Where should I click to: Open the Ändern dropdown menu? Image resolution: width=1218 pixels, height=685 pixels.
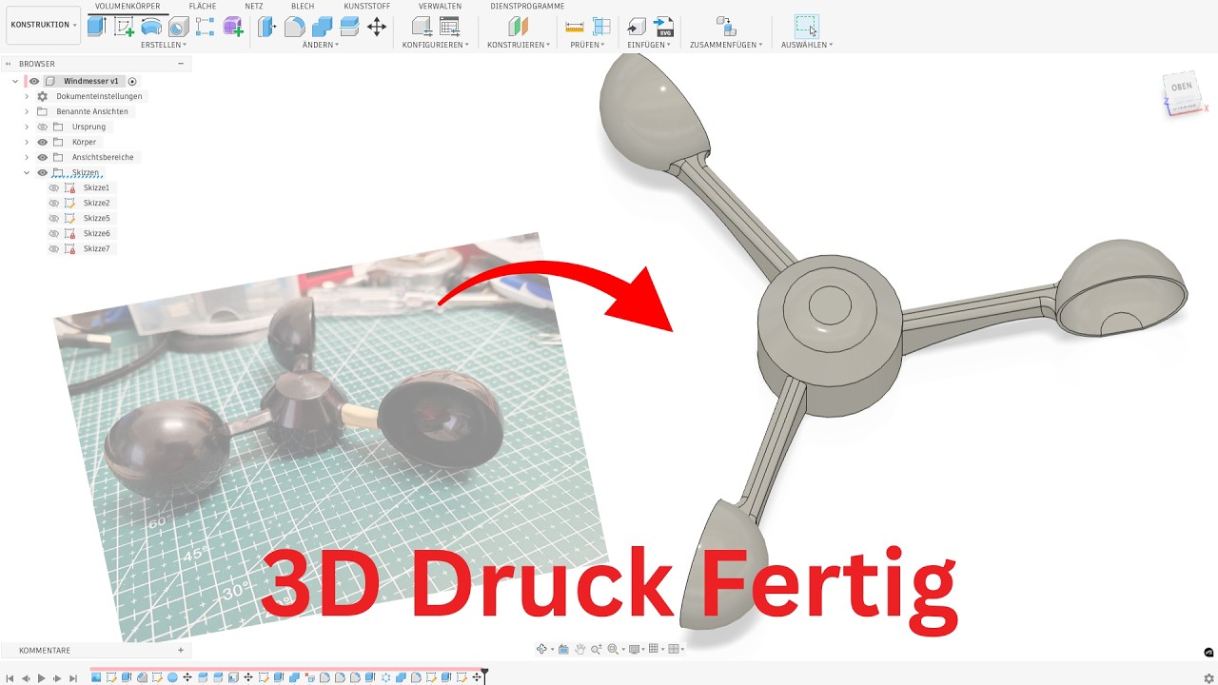pyautogui.click(x=321, y=45)
